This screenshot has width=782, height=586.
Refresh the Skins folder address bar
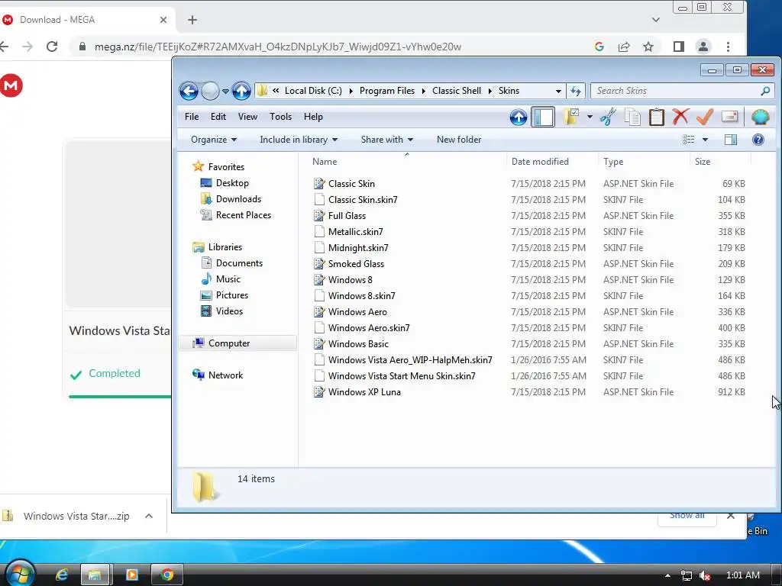pyautogui.click(x=576, y=91)
